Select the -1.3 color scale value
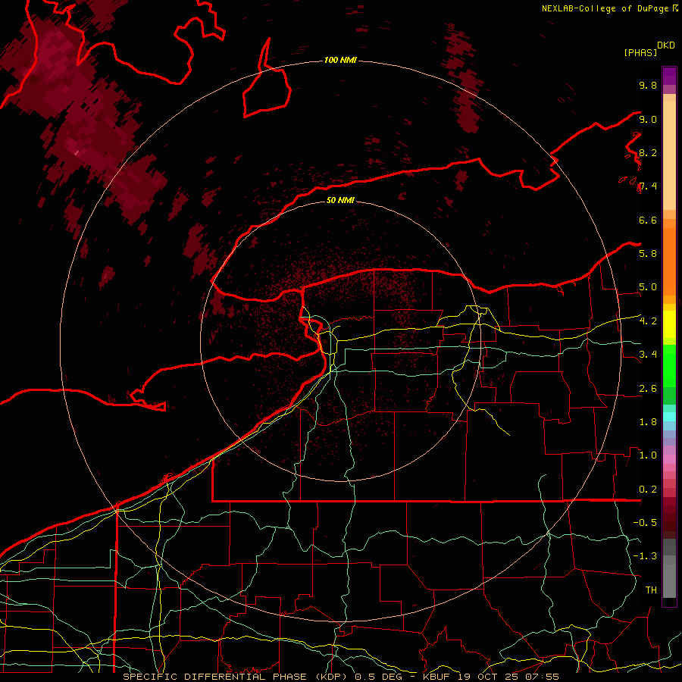Image resolution: width=682 pixels, height=682 pixels. tap(645, 556)
